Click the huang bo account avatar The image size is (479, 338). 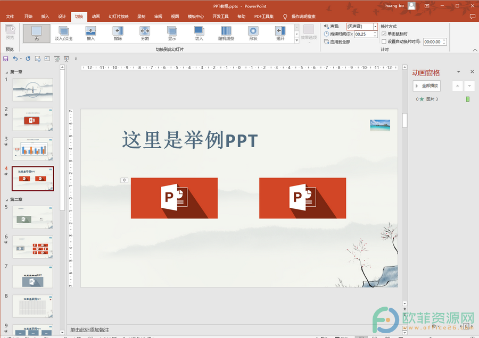pyautogui.click(x=411, y=6)
